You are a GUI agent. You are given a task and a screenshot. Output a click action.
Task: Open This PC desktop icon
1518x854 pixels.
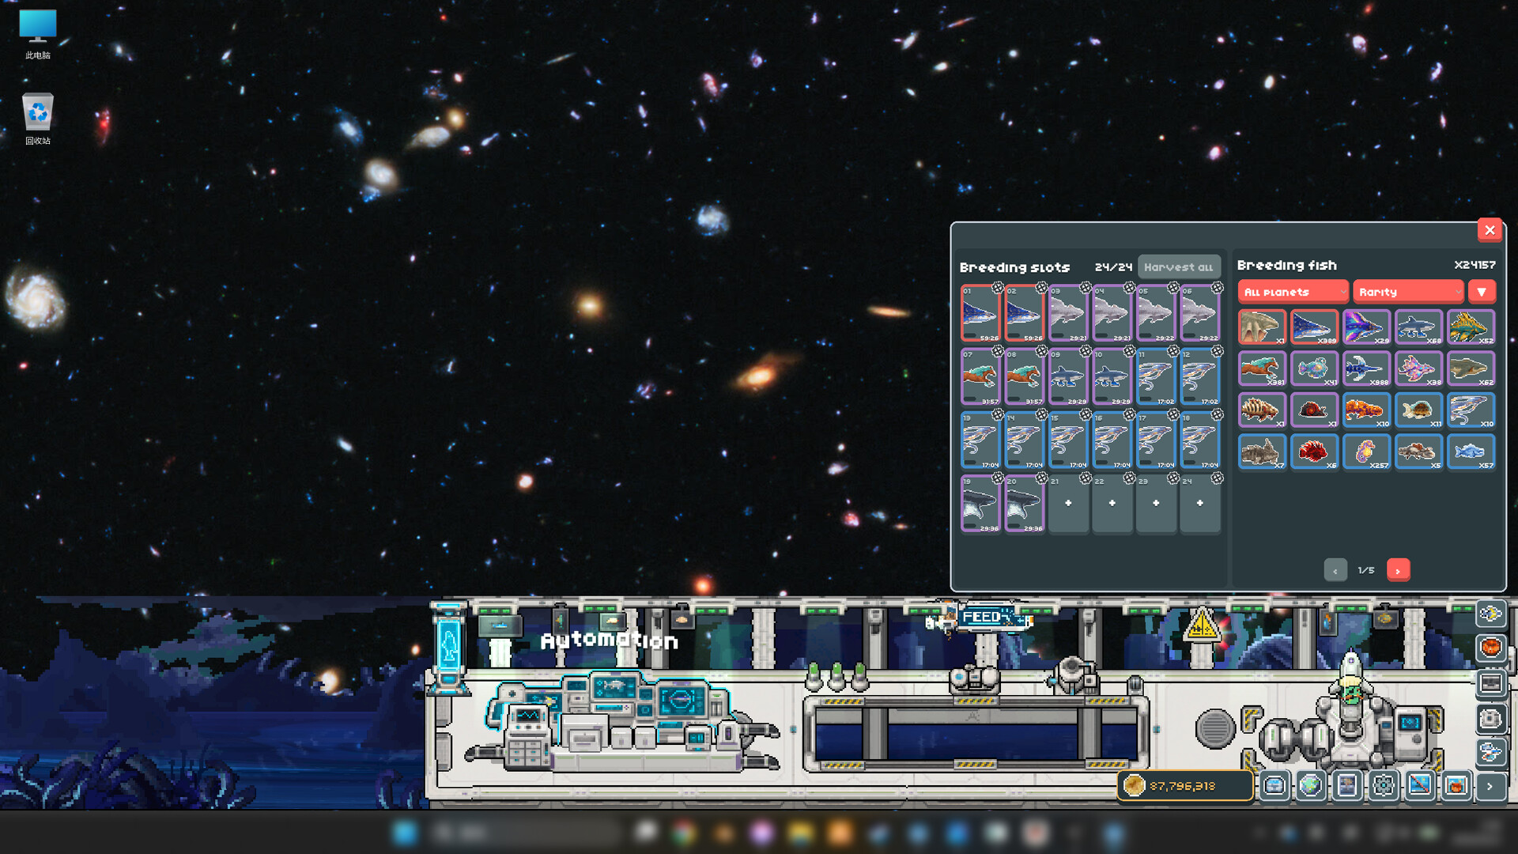(x=37, y=35)
